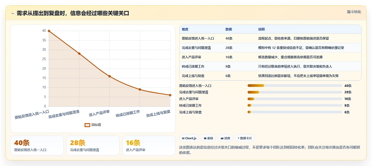Image resolution: width=372 pixels, height=166 pixels.
Task: Click the 28条 value in table
Action: click(229, 48)
